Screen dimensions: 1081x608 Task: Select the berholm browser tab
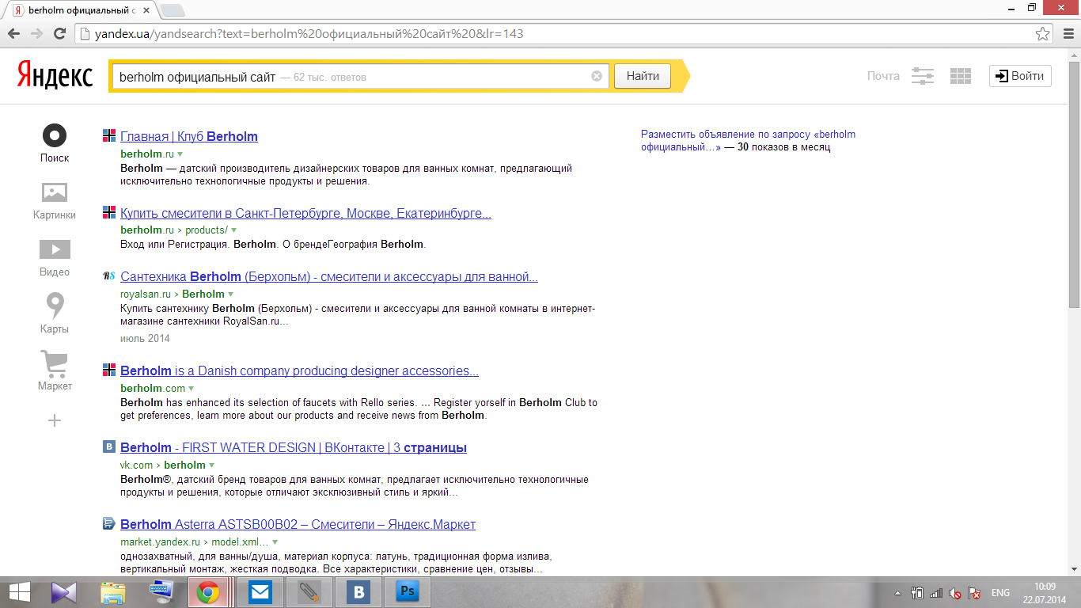coord(82,10)
